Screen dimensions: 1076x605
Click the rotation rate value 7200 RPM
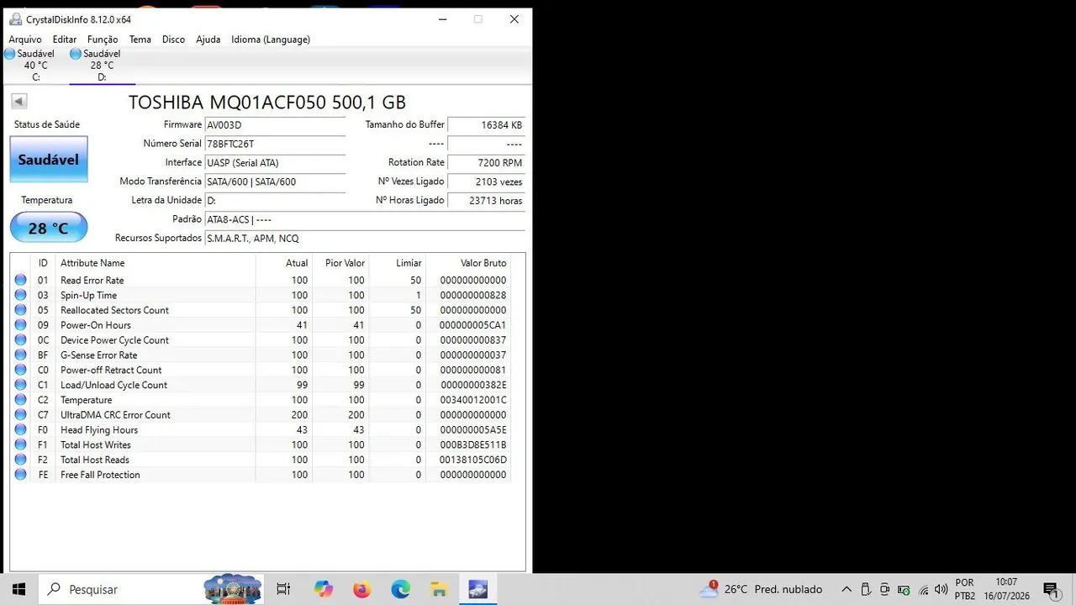pos(487,163)
